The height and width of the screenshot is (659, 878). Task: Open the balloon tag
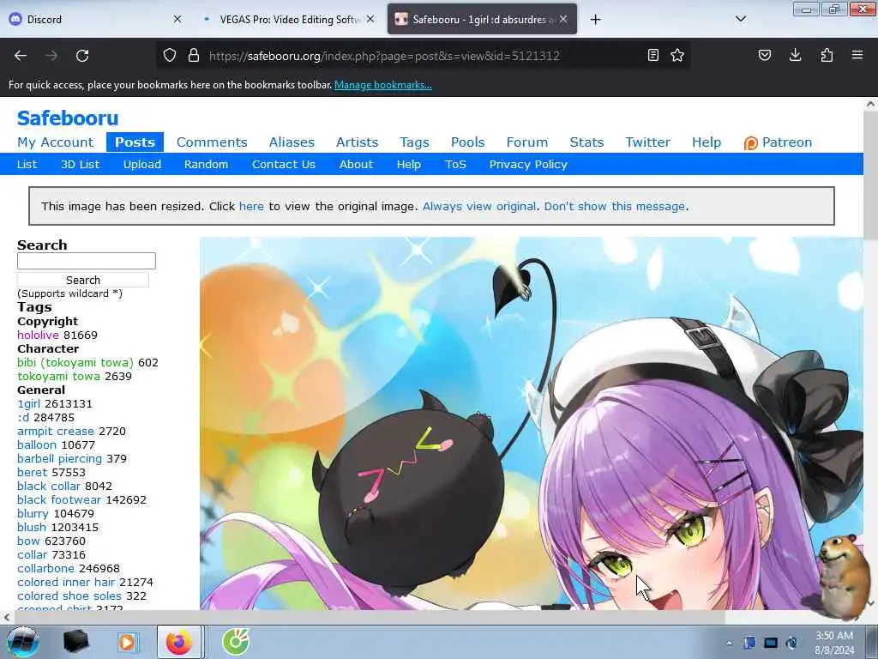37,445
